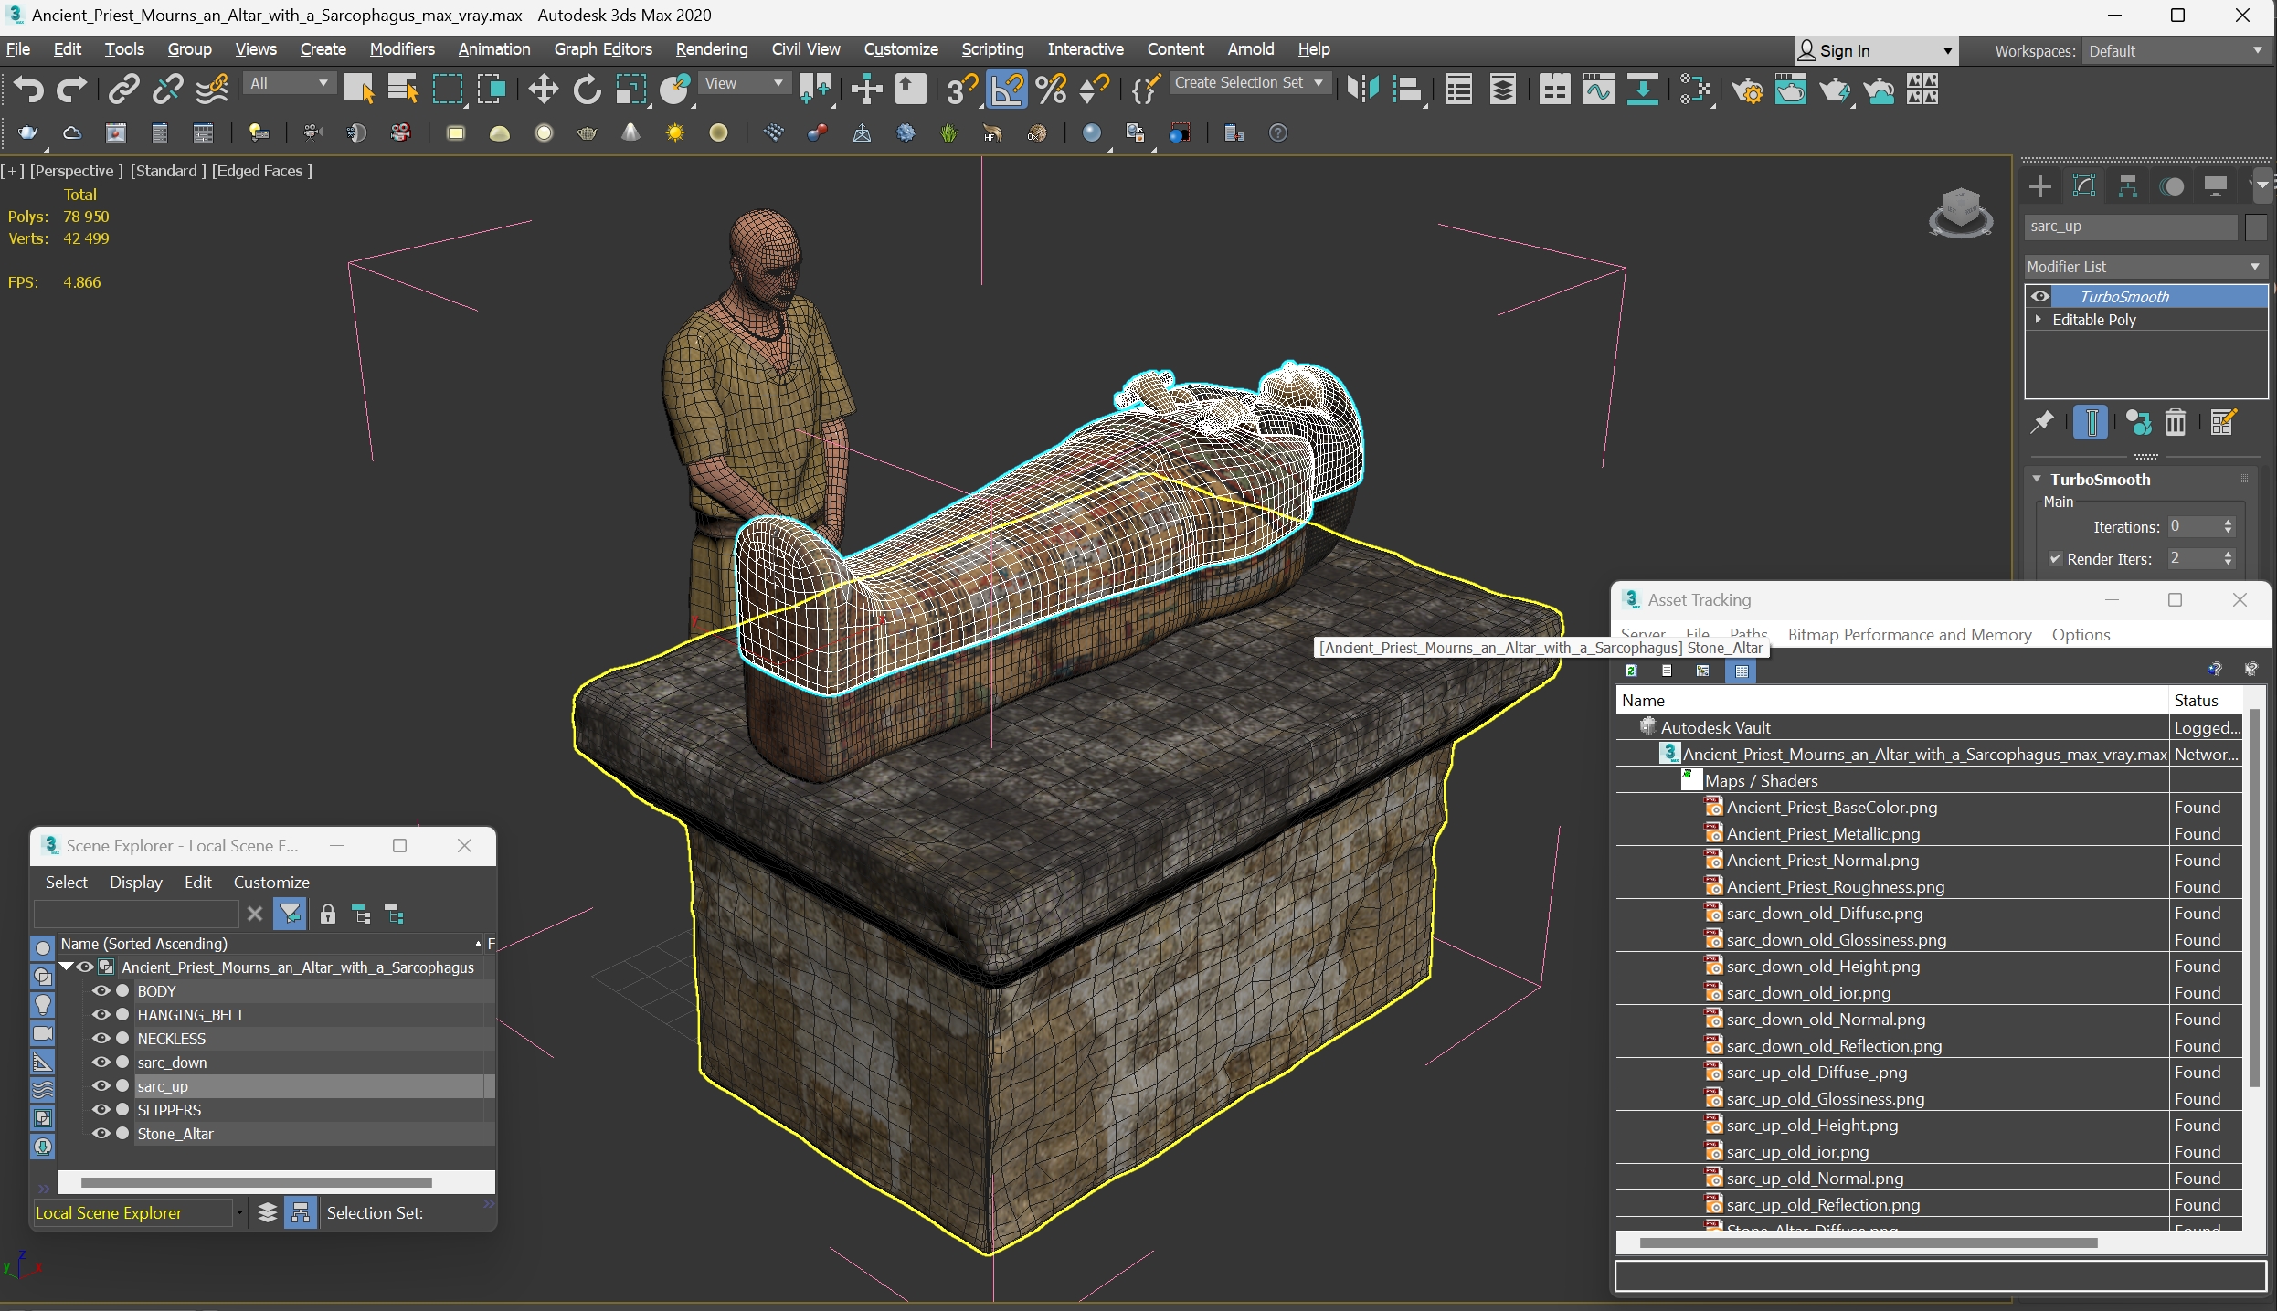The image size is (2277, 1311).
Task: Open the Graph Editors menu
Action: [603, 49]
